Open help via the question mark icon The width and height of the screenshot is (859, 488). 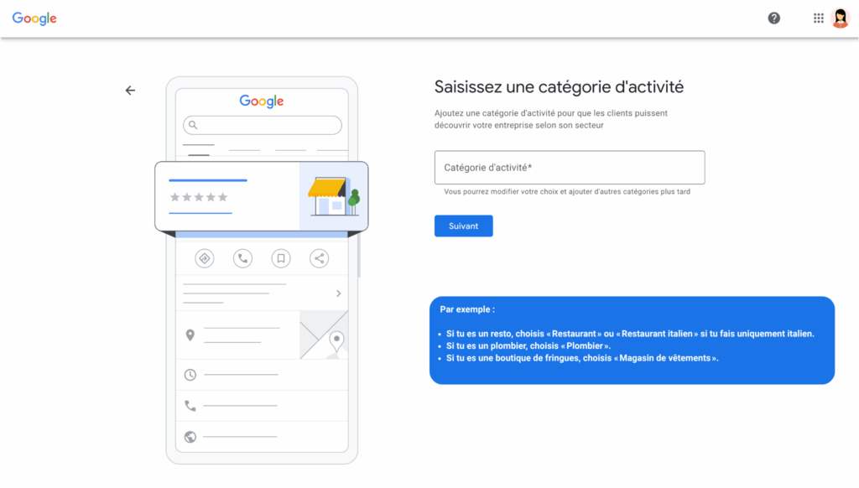tap(773, 18)
